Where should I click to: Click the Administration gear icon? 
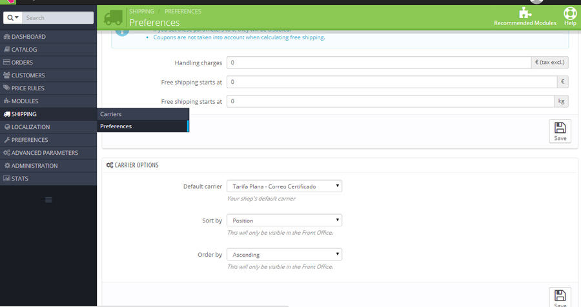7,166
